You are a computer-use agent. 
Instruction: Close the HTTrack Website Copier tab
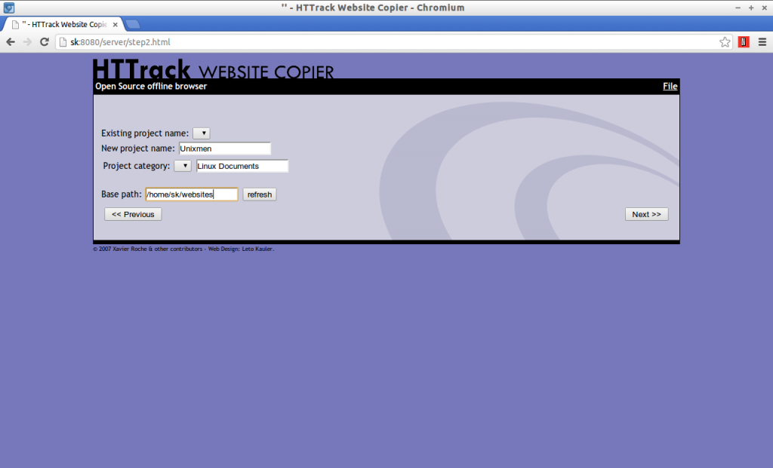115,24
